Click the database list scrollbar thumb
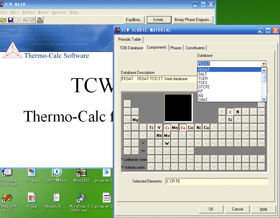This screenshot has width=280, height=218. (264, 77)
